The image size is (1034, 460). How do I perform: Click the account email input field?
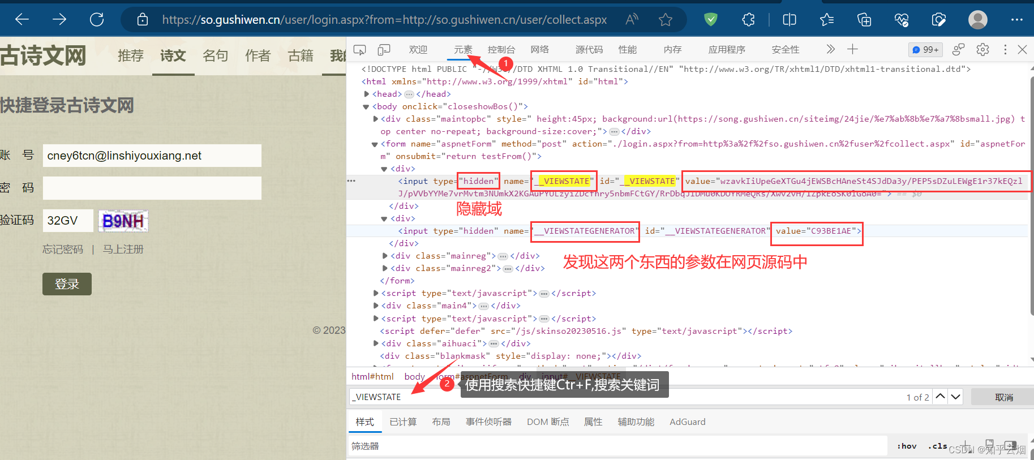click(152, 156)
